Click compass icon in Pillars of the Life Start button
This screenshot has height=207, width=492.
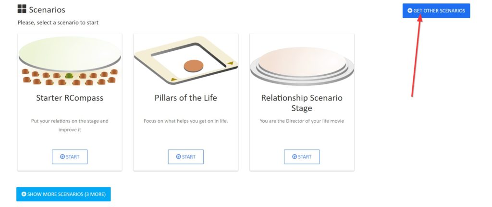pyautogui.click(x=178, y=157)
